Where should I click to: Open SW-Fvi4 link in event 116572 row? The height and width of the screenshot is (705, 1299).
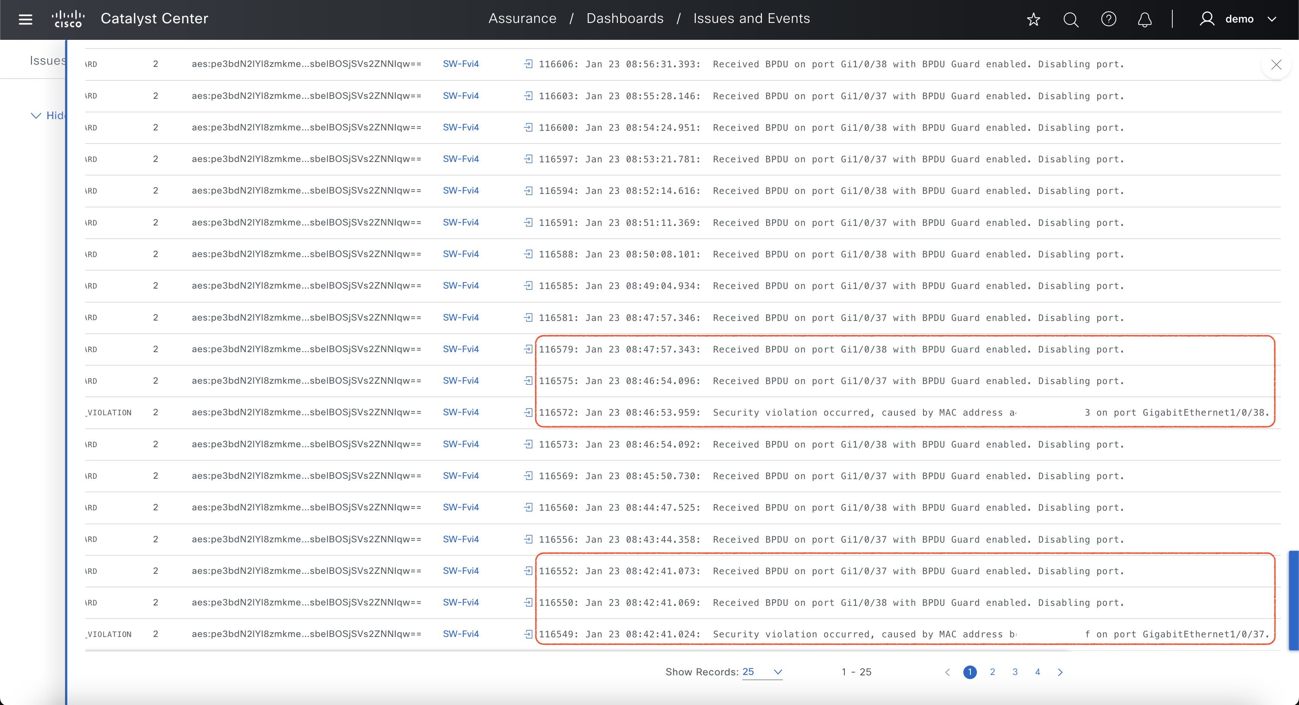[460, 412]
